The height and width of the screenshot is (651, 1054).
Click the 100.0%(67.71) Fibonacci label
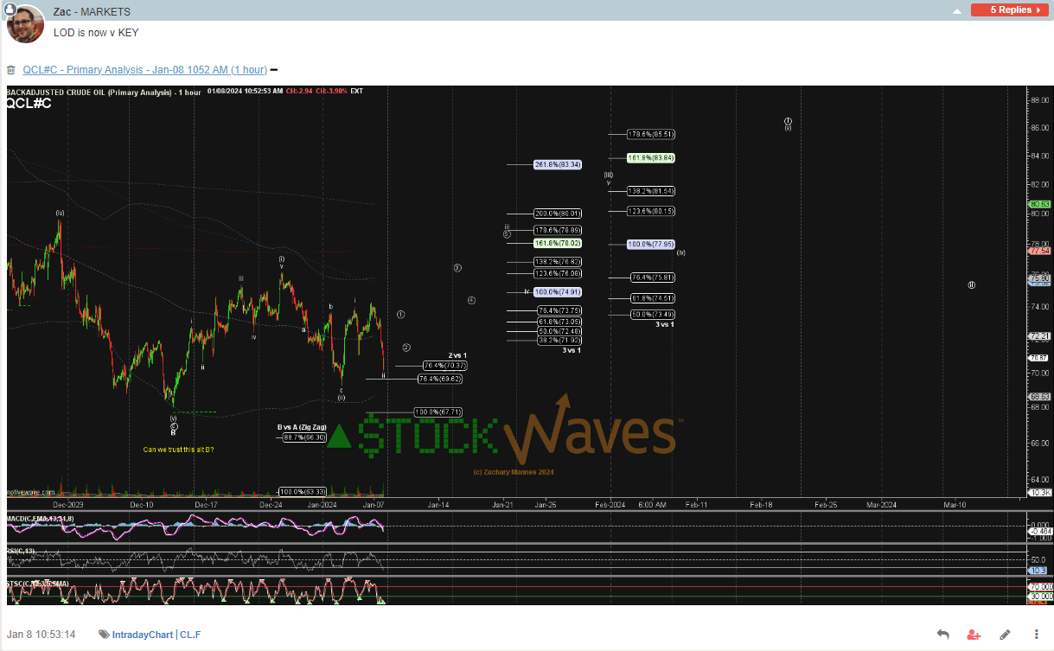pos(438,412)
